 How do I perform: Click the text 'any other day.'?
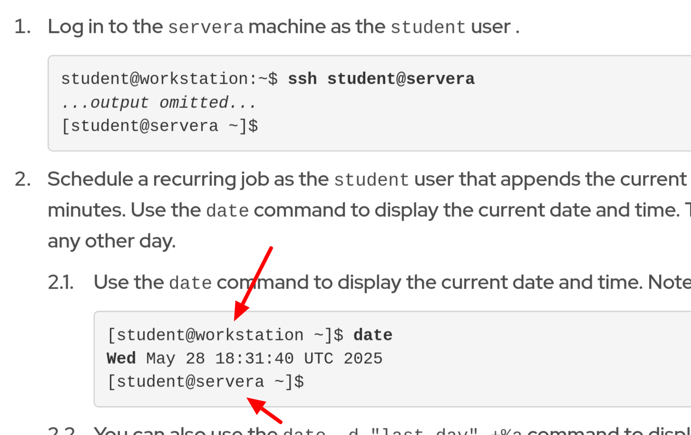point(112,241)
